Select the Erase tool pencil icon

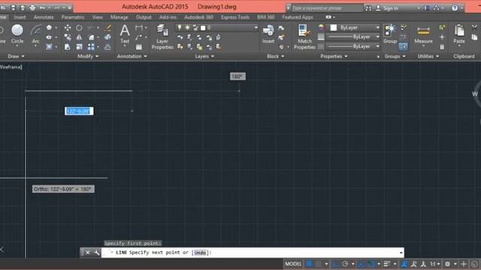[108, 28]
